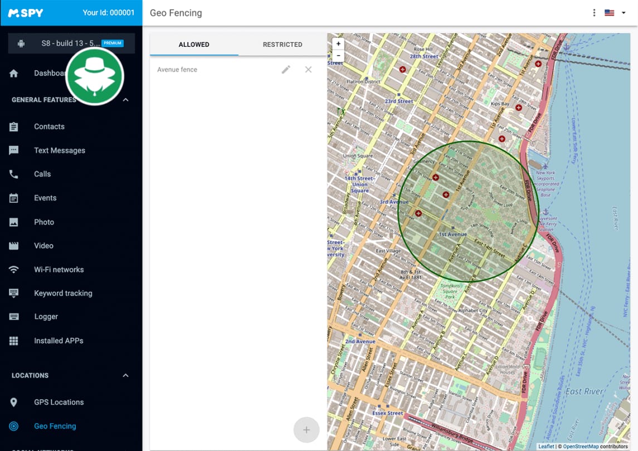View the Events section
This screenshot has height=451, width=638.
(x=45, y=198)
